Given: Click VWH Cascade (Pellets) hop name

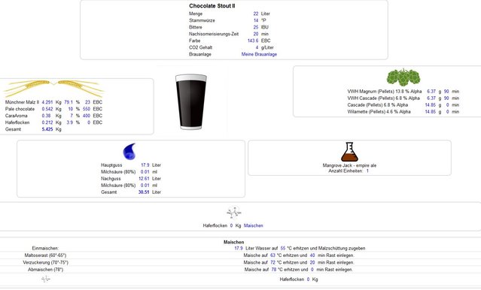Looking at the screenshot, I should [x=383, y=98].
